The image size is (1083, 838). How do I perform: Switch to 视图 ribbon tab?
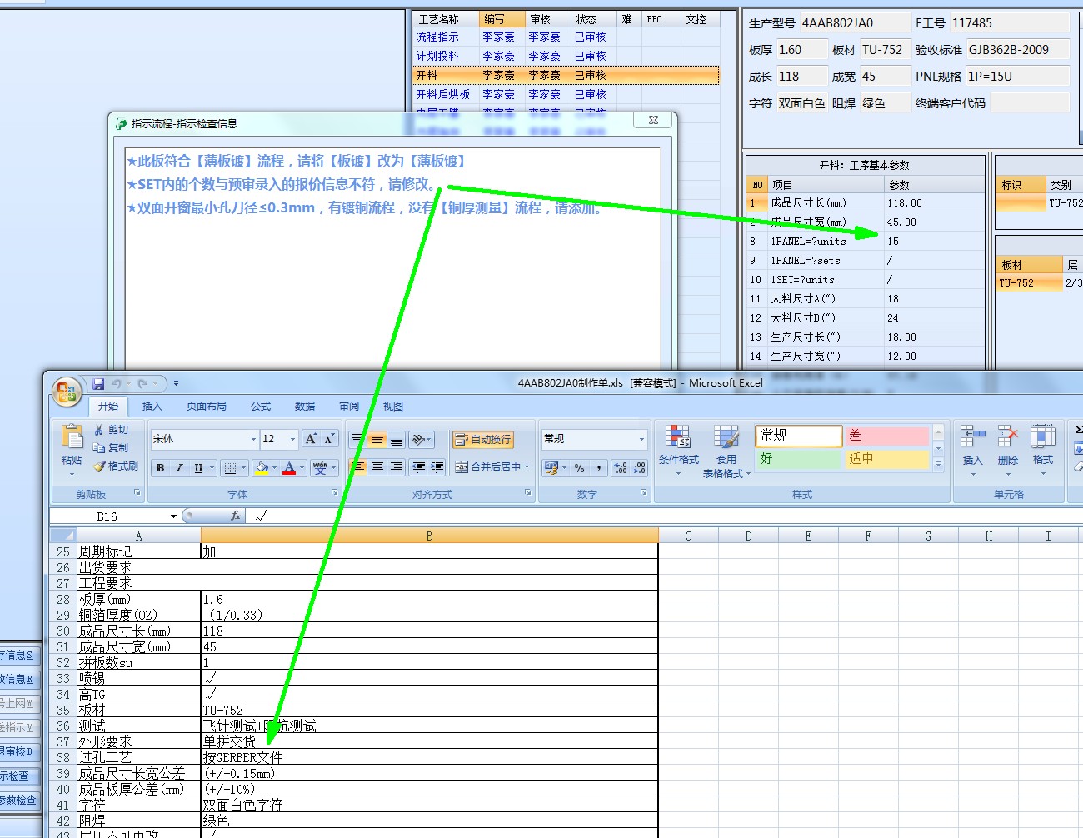click(393, 407)
